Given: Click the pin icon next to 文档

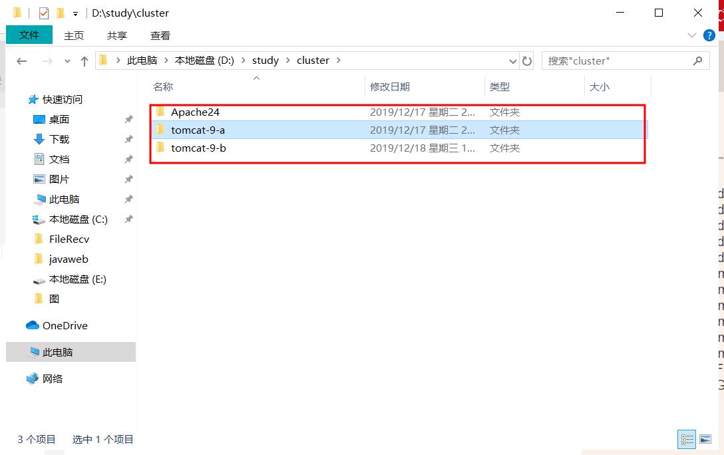Looking at the screenshot, I should pos(129,159).
